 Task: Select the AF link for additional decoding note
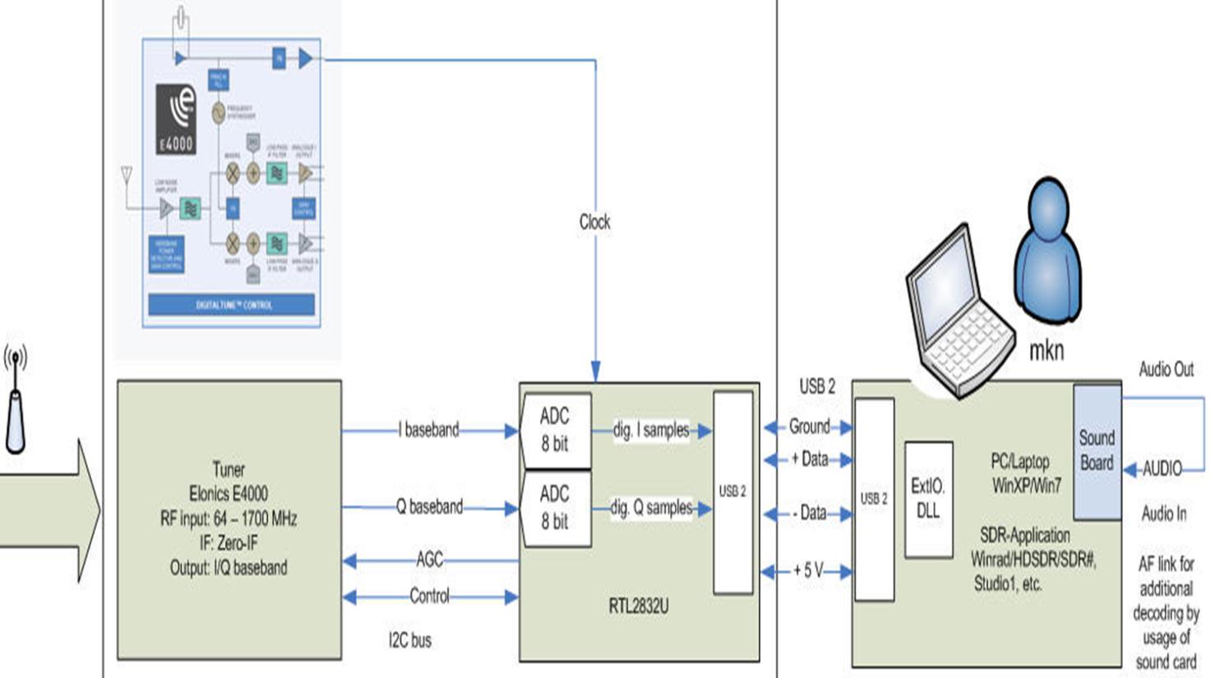pyautogui.click(x=1166, y=613)
